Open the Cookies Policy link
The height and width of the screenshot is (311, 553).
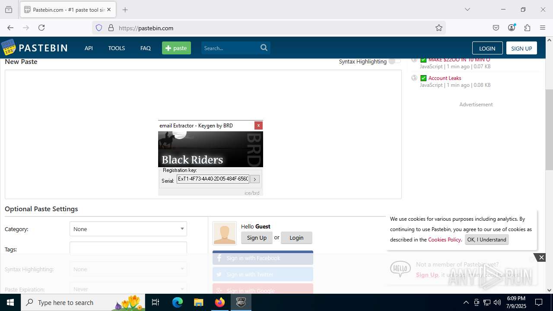[x=445, y=239]
